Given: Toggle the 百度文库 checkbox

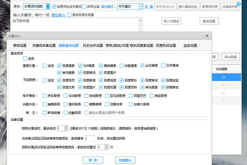Looking at the screenshot, I should click(59, 87).
